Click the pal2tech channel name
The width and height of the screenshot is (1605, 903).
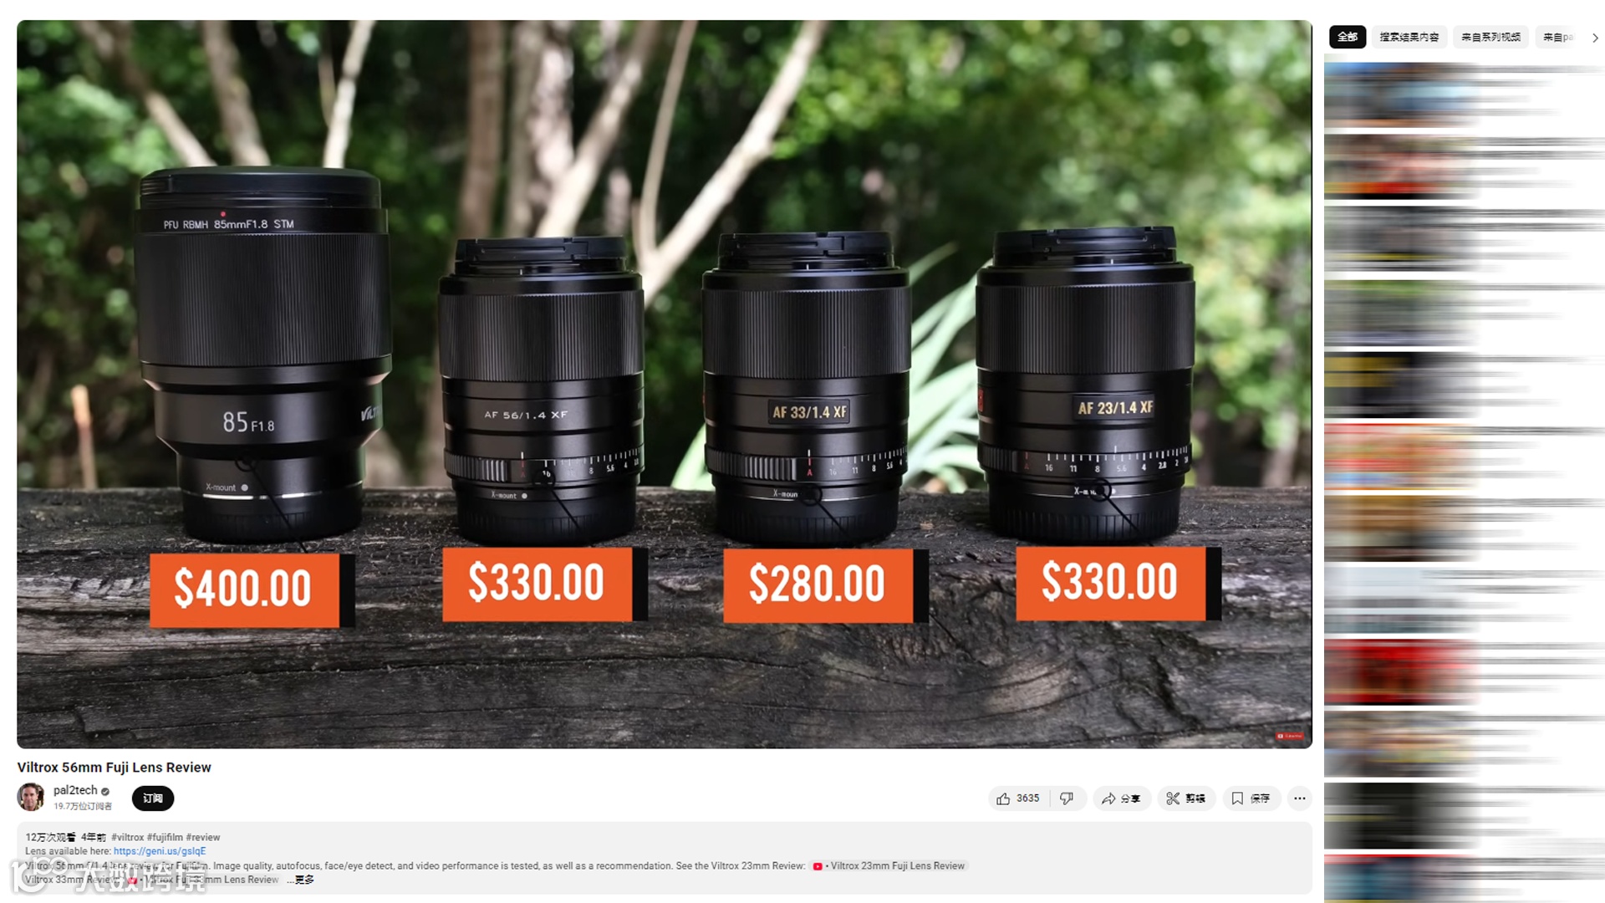[x=75, y=790]
